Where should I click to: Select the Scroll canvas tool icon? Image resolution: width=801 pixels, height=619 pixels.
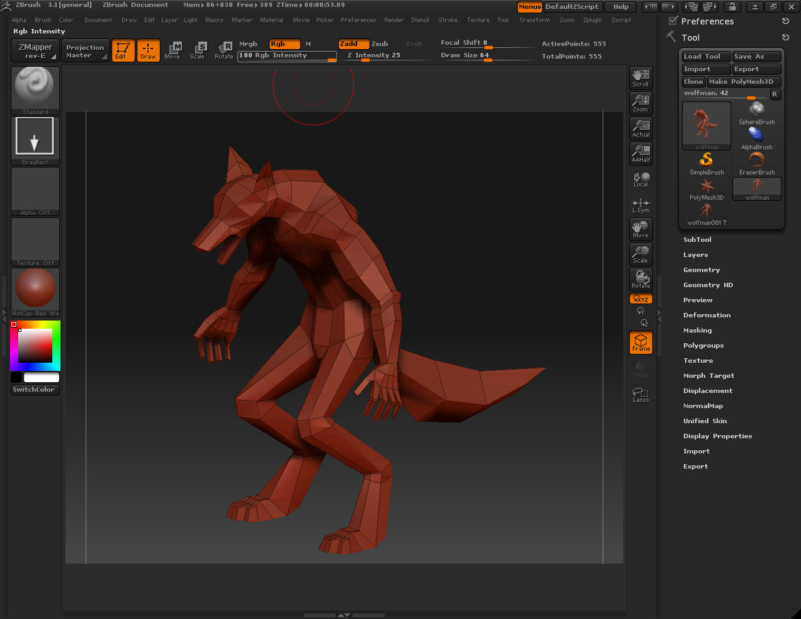pyautogui.click(x=640, y=77)
